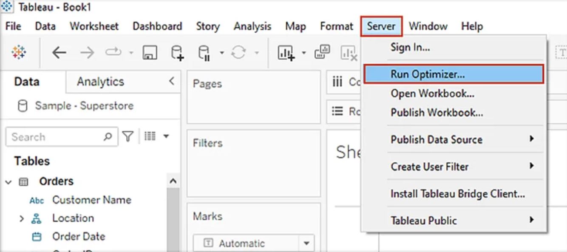Viewport: 567px width, 252px height.
Task: Click the Search field in the Data pane
Action: coord(60,136)
